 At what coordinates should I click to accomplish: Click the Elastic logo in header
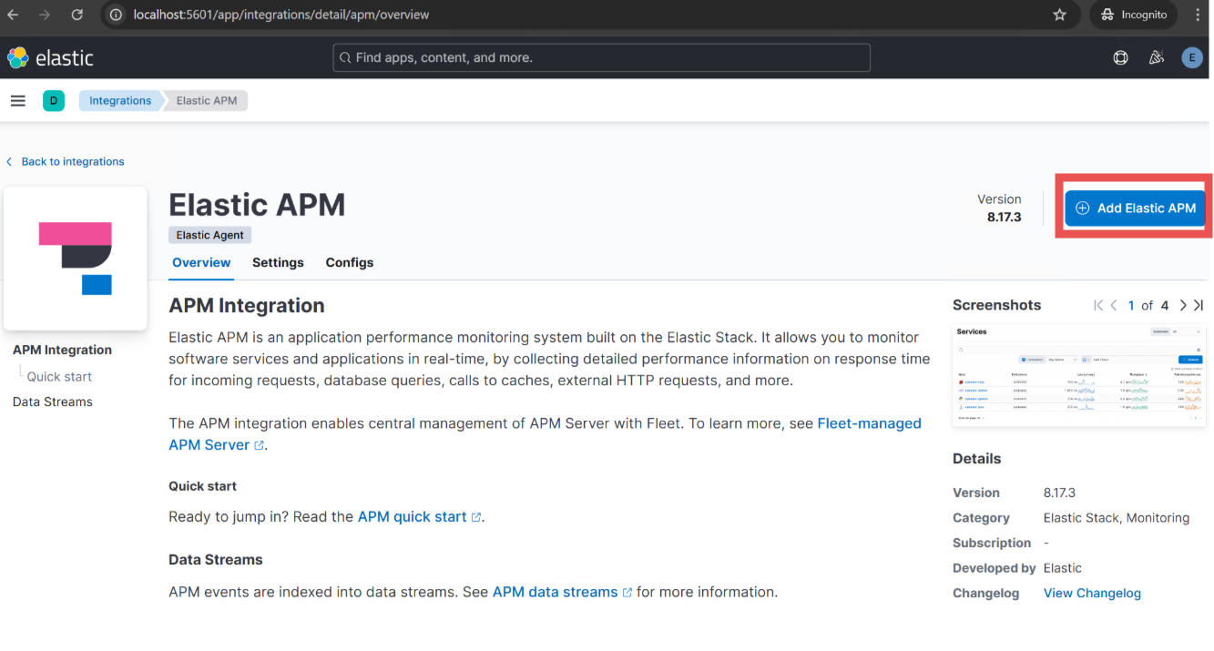[51, 58]
